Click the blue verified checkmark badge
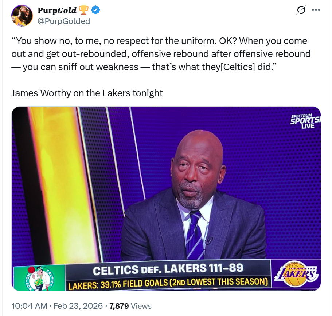The image size is (332, 316). [95, 10]
